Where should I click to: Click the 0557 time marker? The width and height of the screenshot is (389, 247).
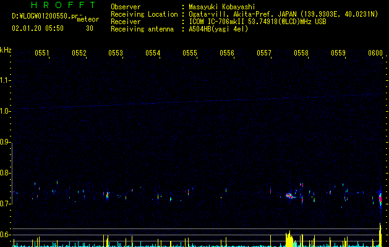point(264,53)
